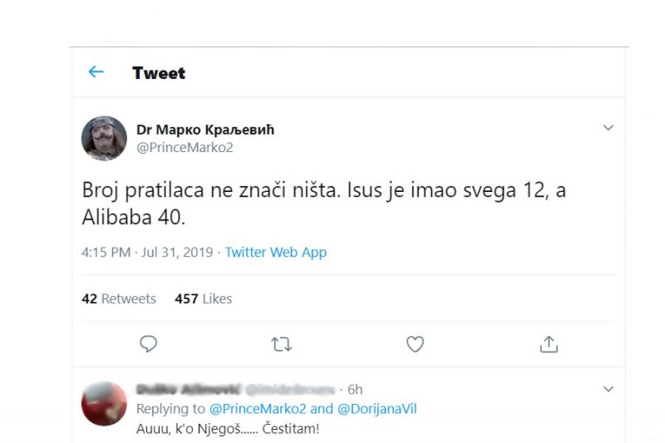
Task: Click the reply text mentioning Njegoš
Action: pyautogui.click(x=227, y=429)
